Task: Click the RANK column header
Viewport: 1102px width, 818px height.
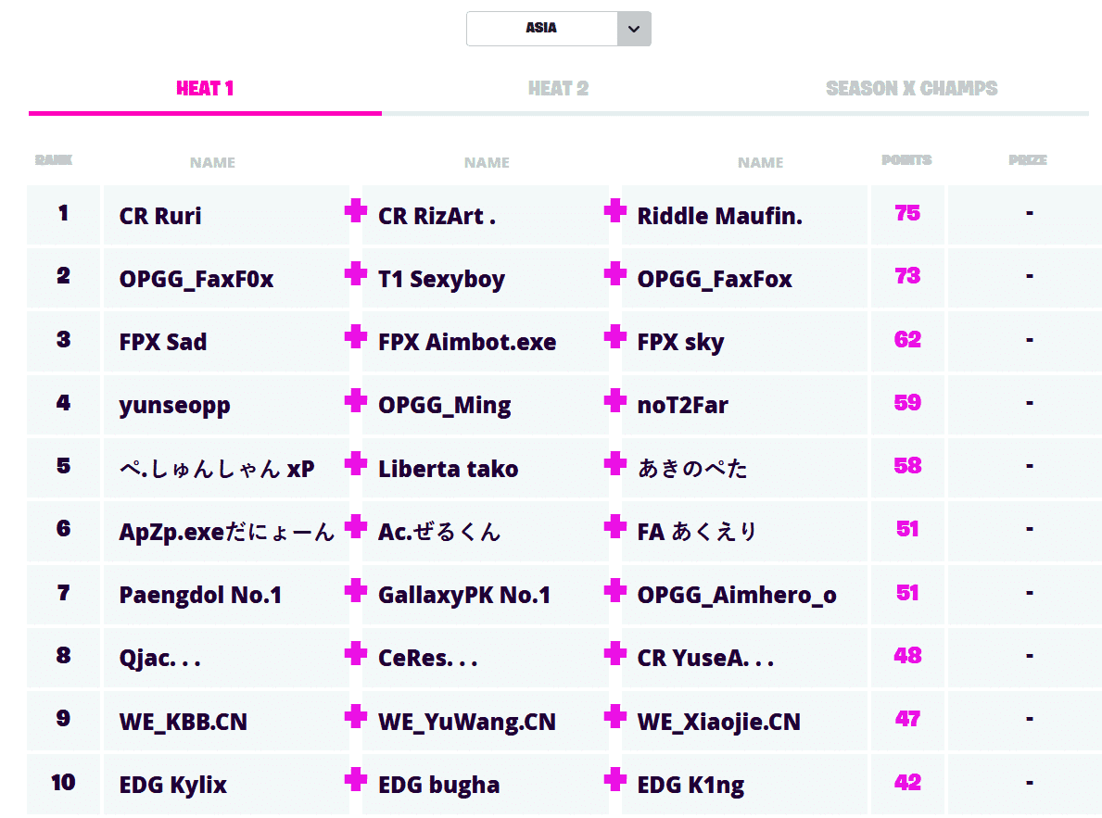Action: coord(54,160)
